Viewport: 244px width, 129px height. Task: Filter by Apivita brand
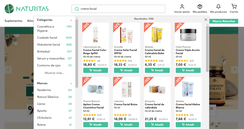(x=54, y=111)
